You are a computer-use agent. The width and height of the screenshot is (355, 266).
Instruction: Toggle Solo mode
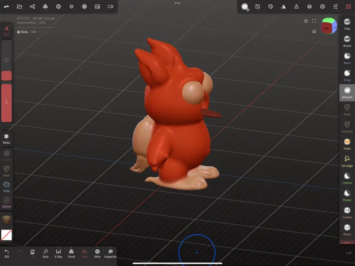(x=45, y=254)
